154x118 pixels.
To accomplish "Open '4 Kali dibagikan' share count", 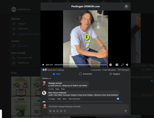I will (109, 70).
